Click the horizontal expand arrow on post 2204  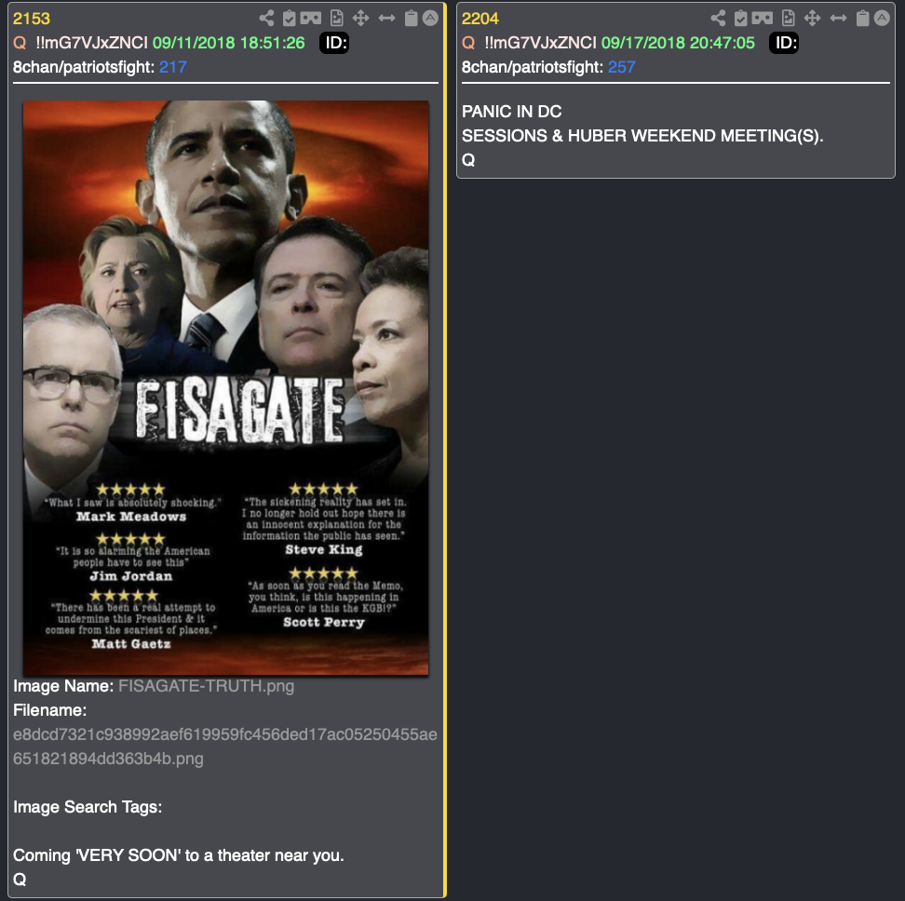pos(838,19)
